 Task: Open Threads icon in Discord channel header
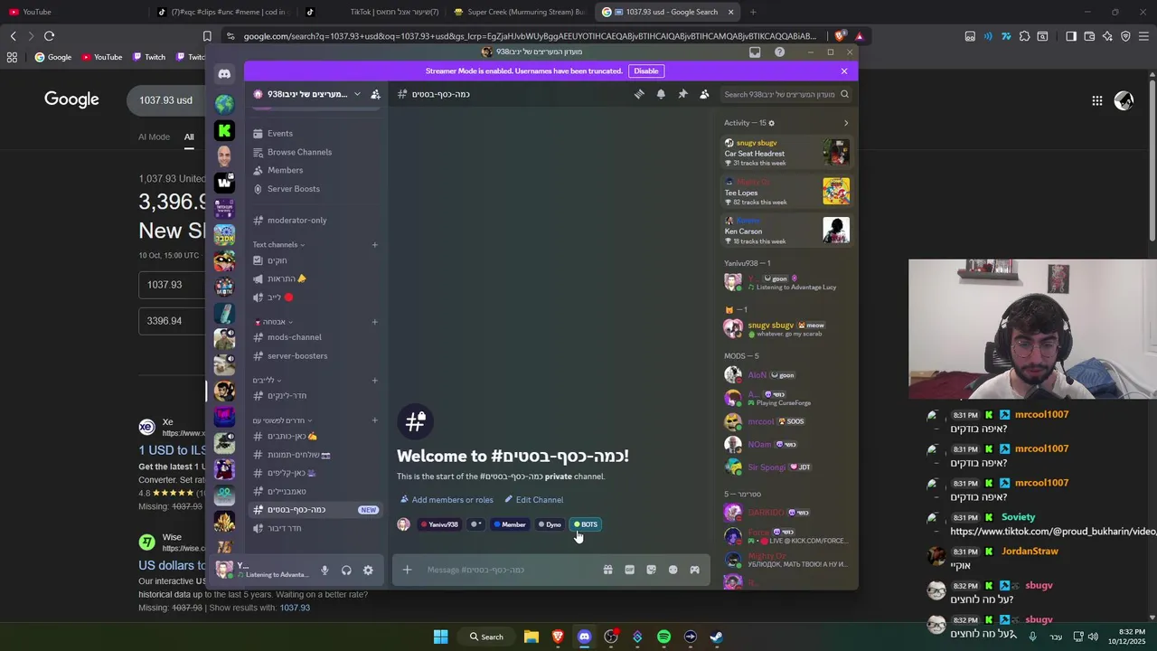pyautogui.click(x=639, y=94)
